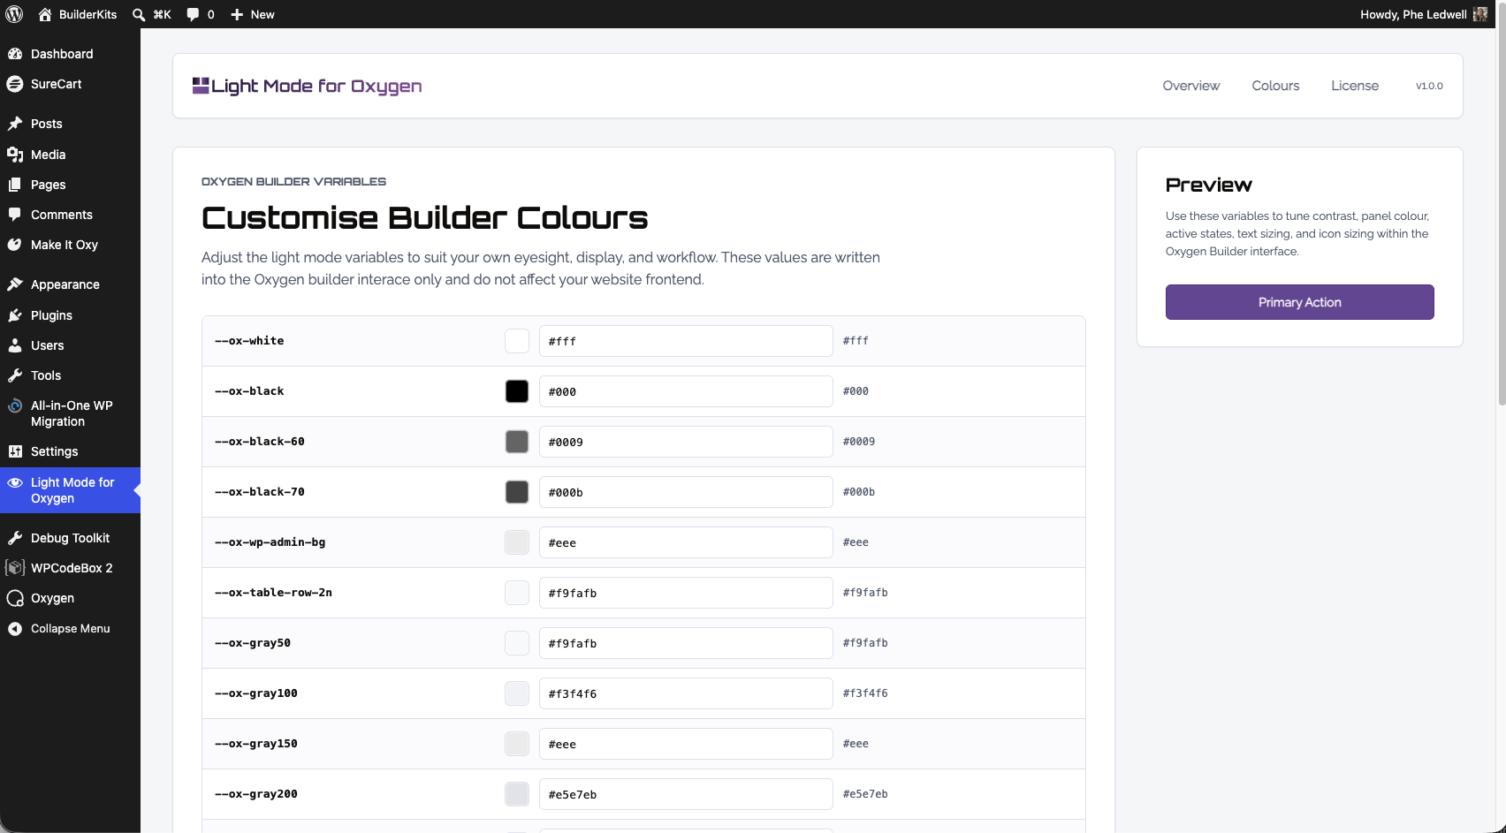Screen dimensions: 1506x833
Task: Open the --ox-table-row-2n colour swatch
Action: 517,593
